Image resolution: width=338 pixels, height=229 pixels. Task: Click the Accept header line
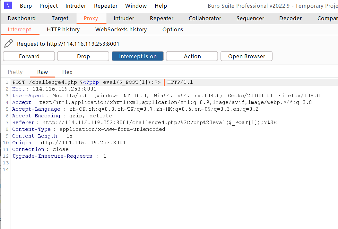click(162, 102)
